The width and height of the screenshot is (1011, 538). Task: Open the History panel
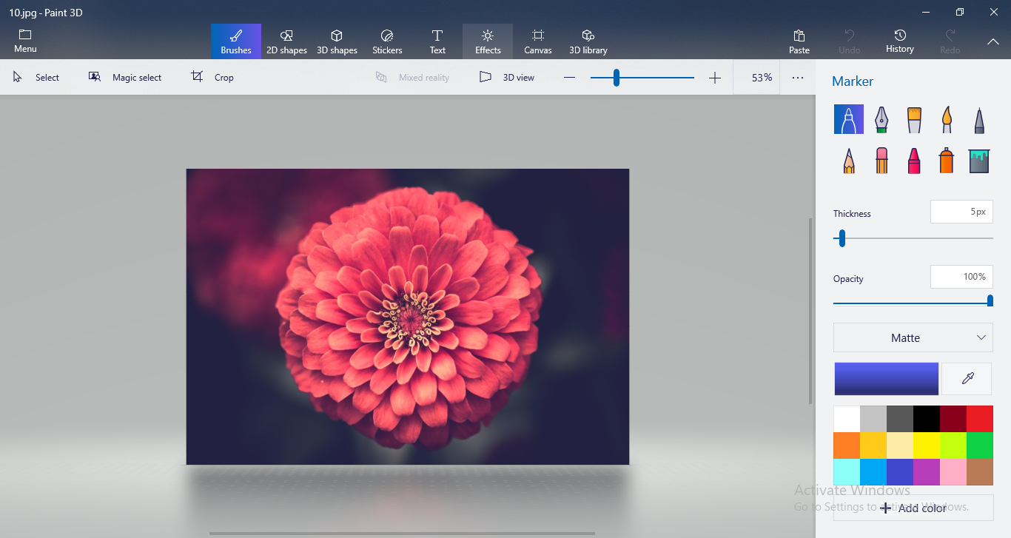tap(899, 41)
